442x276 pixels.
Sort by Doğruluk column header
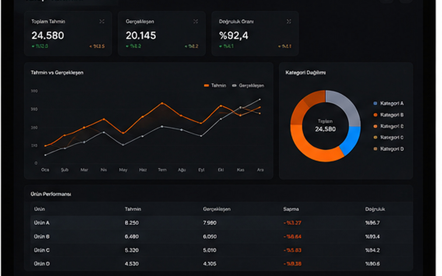coord(375,209)
